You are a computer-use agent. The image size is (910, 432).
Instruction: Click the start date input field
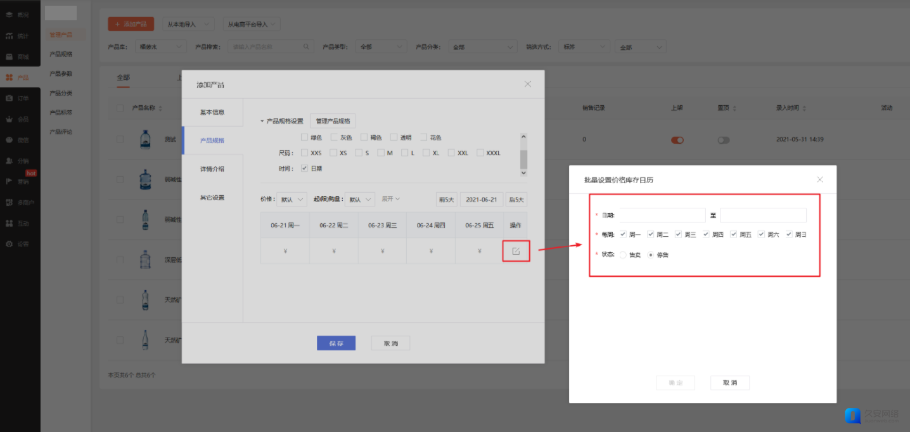pos(662,215)
